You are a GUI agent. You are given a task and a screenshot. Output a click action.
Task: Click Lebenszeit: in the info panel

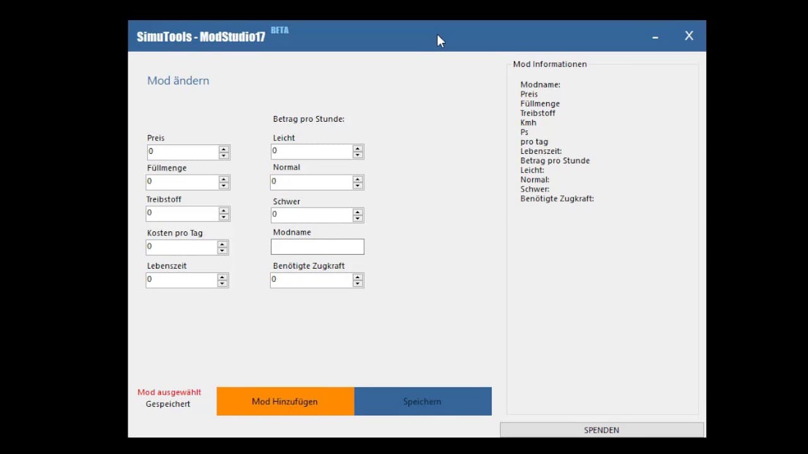[x=541, y=151]
